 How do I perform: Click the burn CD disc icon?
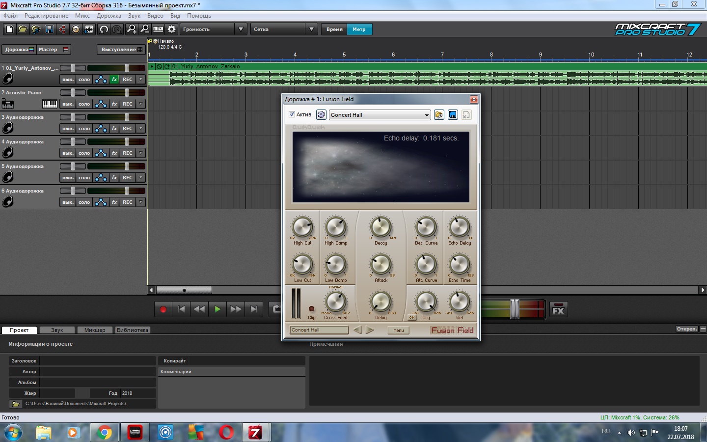pyautogui.click(x=76, y=29)
